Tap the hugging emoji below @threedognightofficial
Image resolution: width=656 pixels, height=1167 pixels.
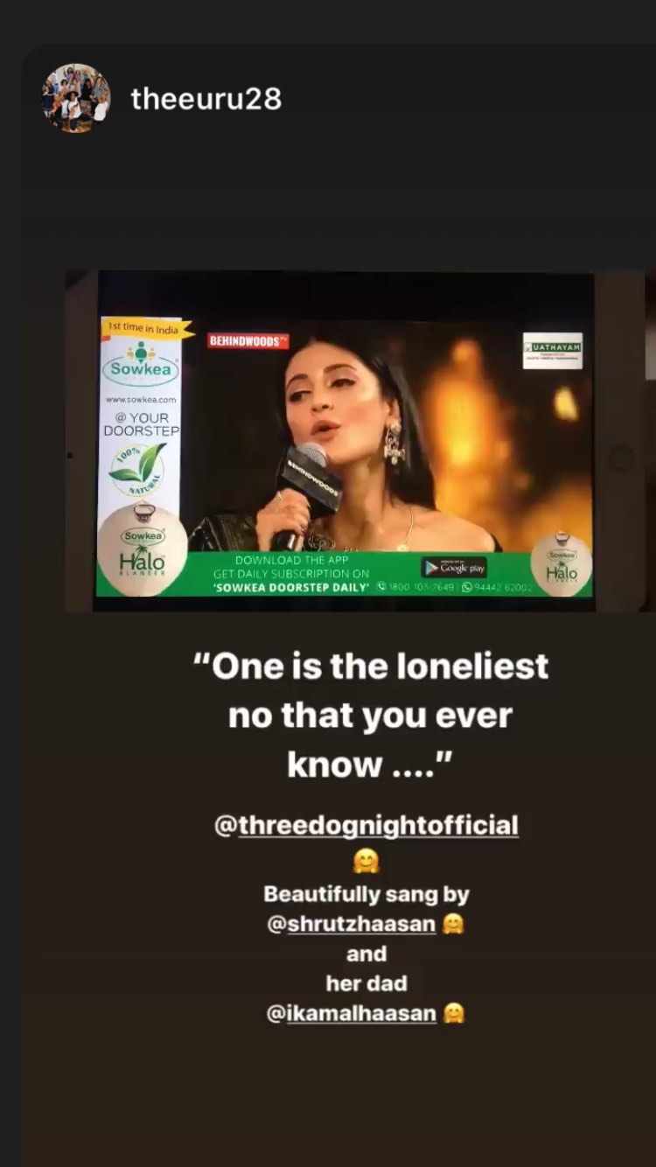click(x=366, y=863)
